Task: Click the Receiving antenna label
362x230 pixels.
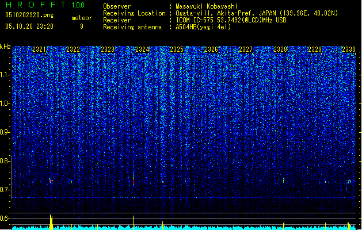Action: [132, 27]
